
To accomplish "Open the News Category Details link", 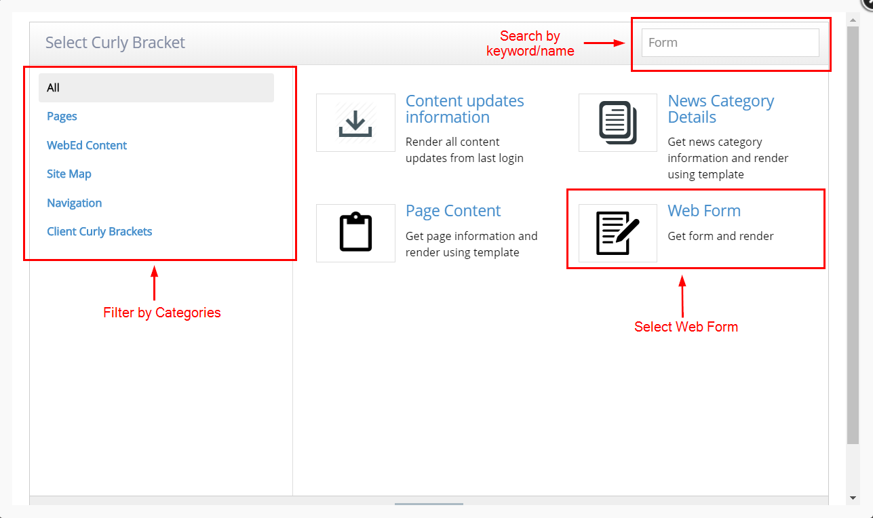I will coord(721,108).
